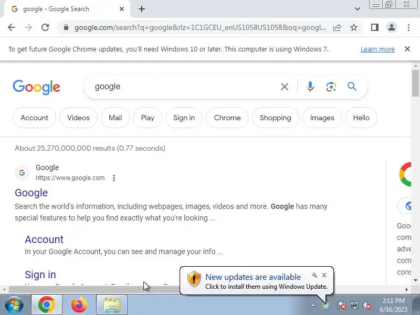The height and width of the screenshot is (315, 420).
Task: Open the Chrome side panel
Action: (x=375, y=27)
